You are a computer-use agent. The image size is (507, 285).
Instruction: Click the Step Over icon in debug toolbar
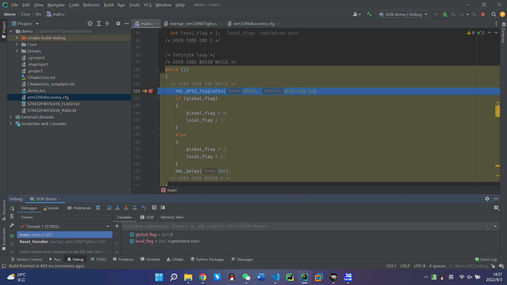coord(109,208)
